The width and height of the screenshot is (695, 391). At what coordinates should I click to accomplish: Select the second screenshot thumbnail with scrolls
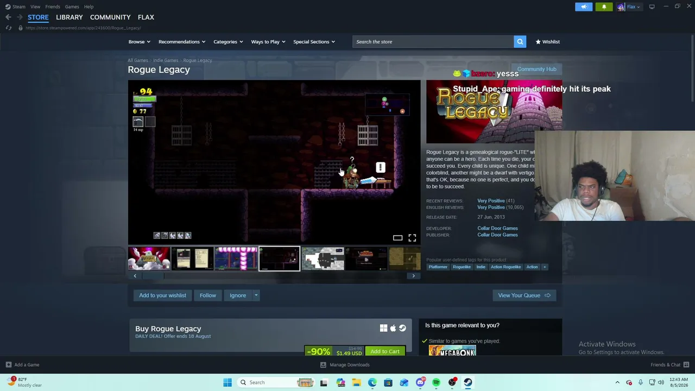point(192,258)
